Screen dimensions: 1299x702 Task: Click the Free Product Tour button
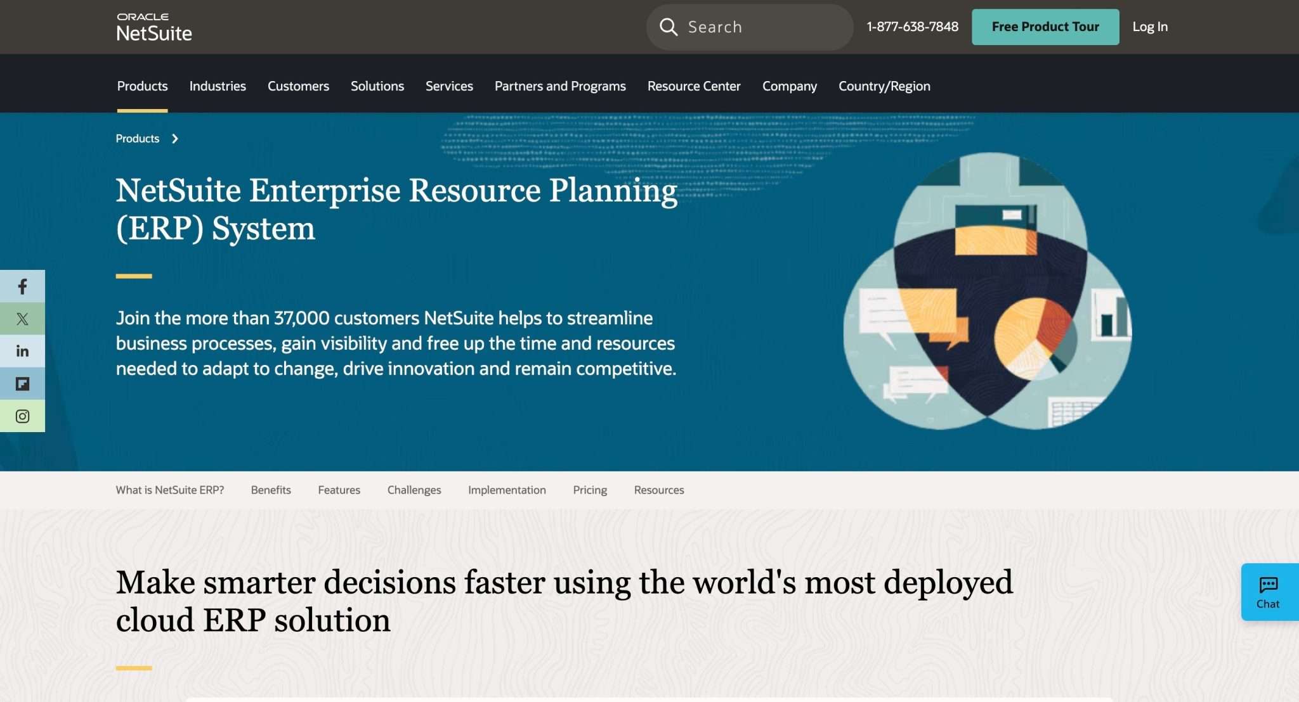point(1045,27)
